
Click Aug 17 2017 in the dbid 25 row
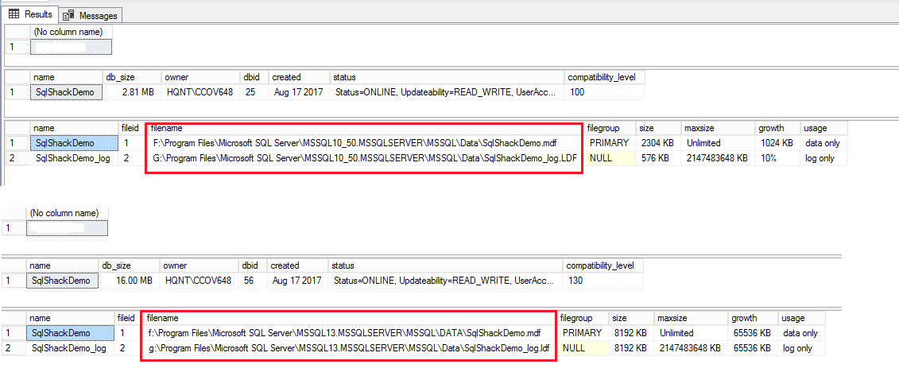(x=300, y=91)
